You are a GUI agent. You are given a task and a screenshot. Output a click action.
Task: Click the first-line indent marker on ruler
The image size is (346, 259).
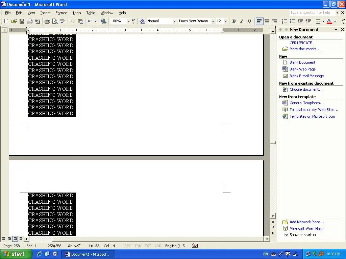28,28
